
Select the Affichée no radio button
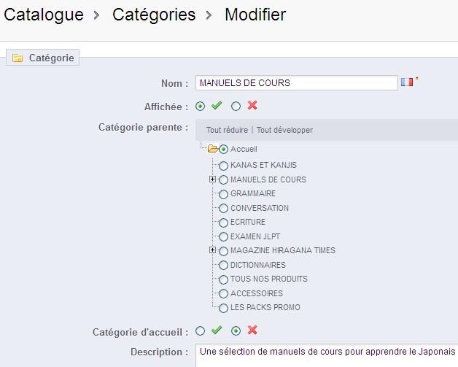(236, 107)
